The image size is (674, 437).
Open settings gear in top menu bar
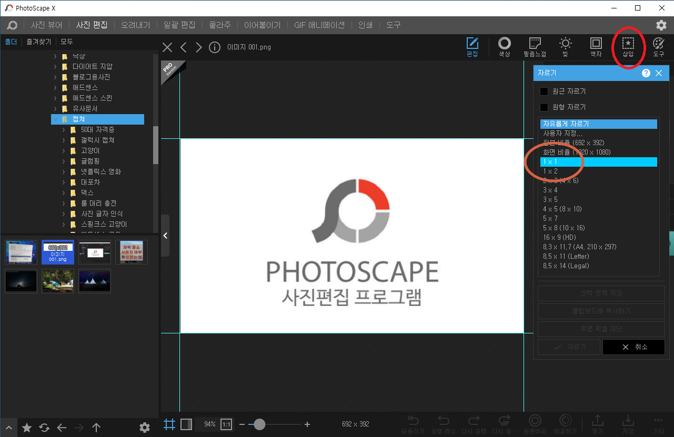coord(661,25)
